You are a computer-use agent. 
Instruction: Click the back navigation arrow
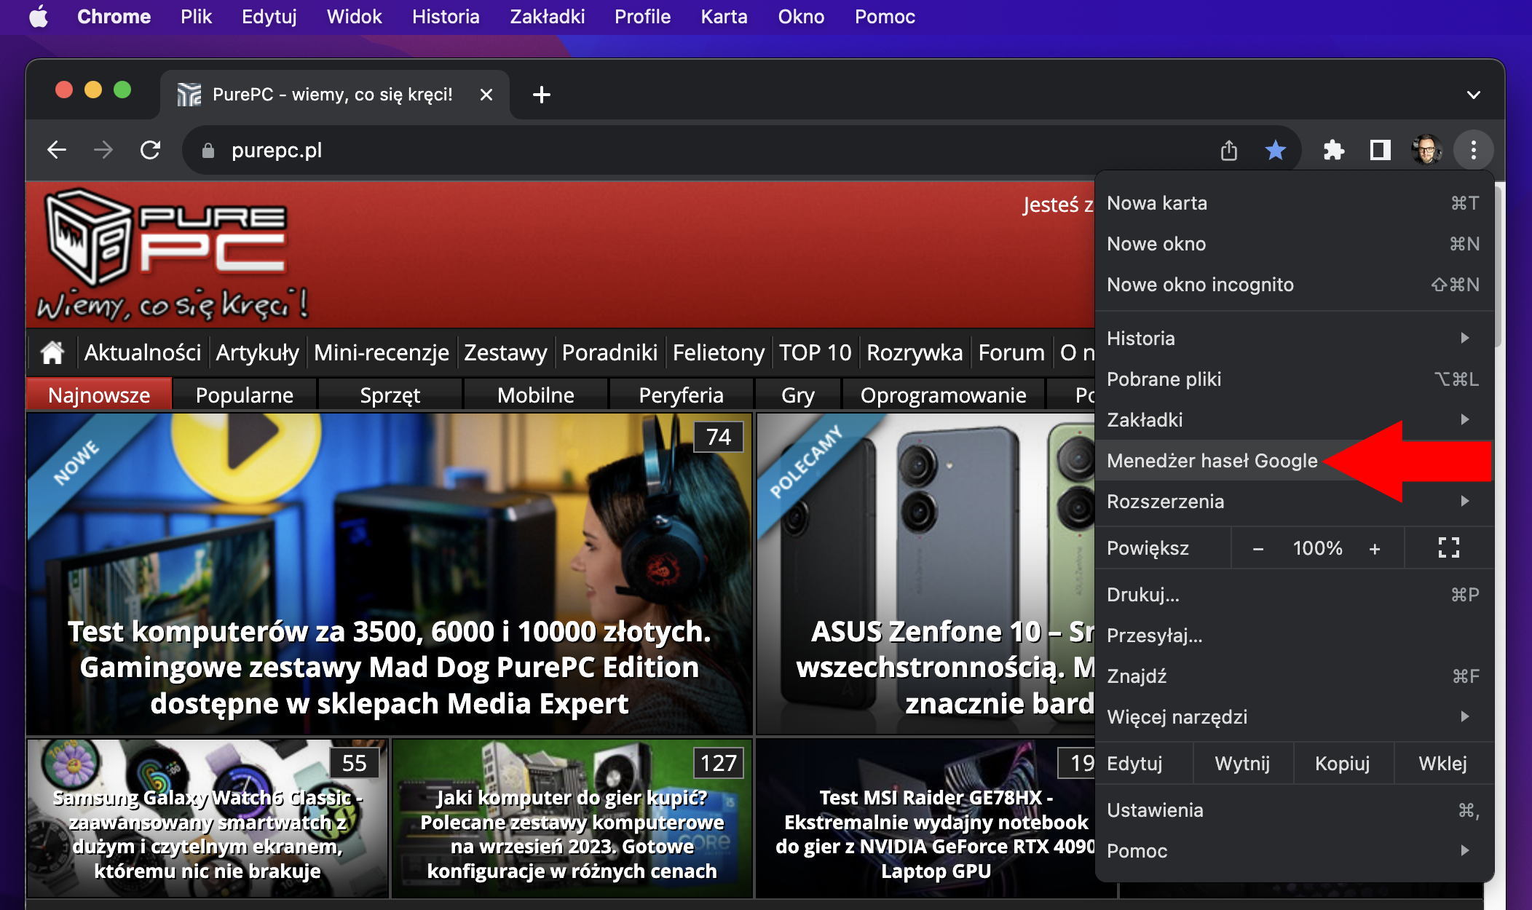click(x=57, y=150)
